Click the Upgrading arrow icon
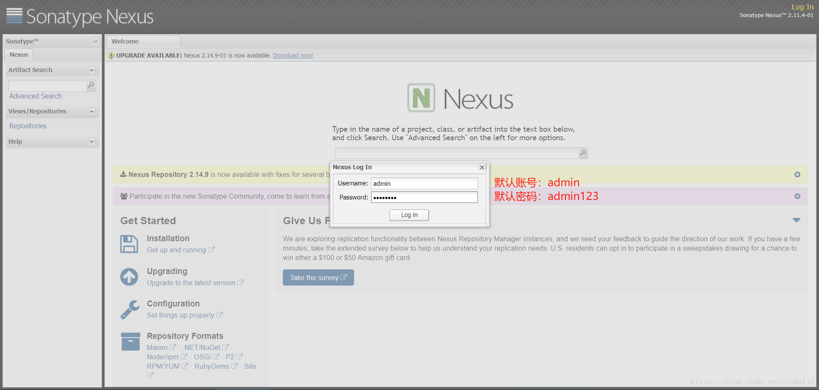Viewport: 819px width, 390px height. pos(129,277)
